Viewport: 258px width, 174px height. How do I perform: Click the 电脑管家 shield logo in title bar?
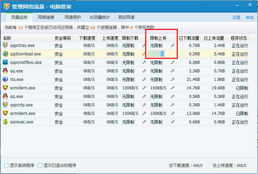[x=6, y=6]
